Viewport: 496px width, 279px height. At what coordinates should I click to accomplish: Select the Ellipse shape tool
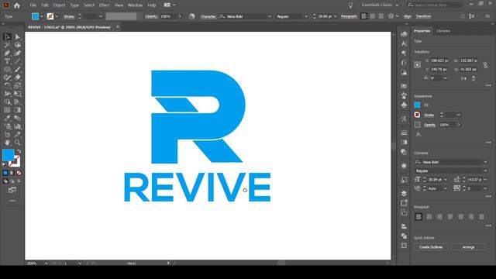pos(7,70)
